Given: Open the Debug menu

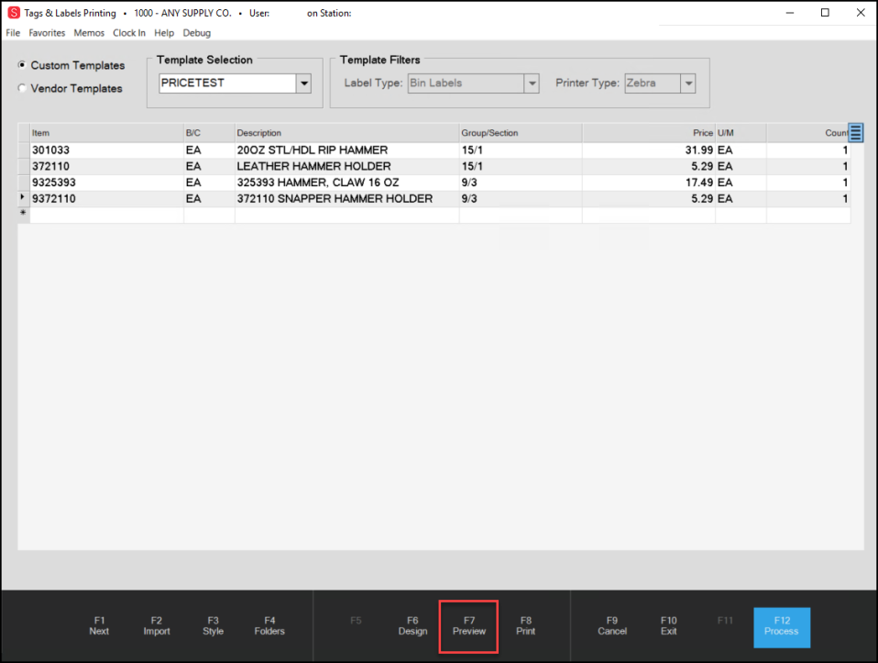Looking at the screenshot, I should click(x=196, y=33).
